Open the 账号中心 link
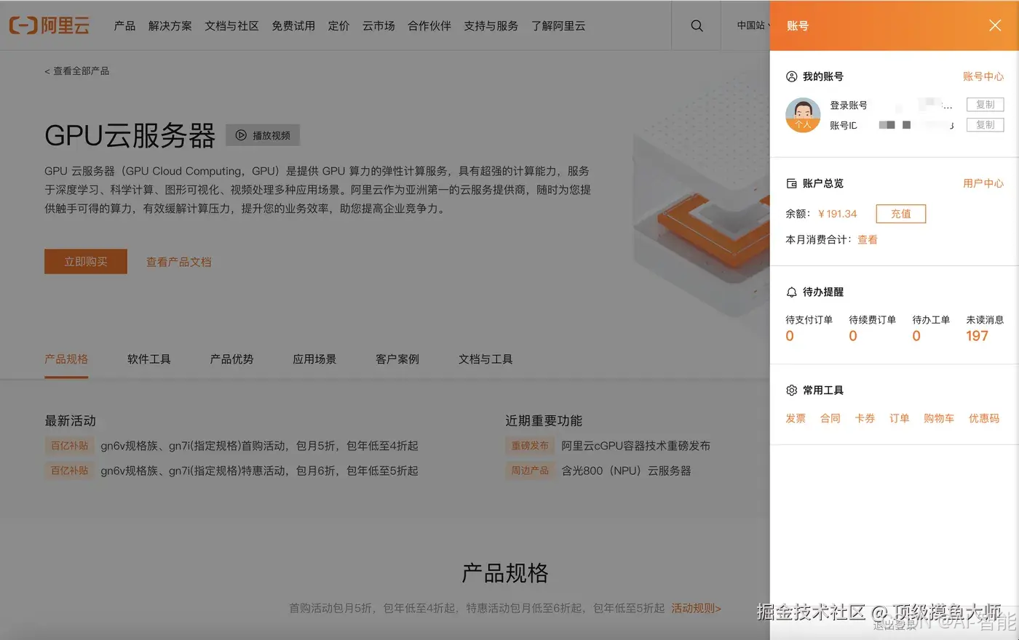The width and height of the screenshot is (1019, 640). coord(984,76)
